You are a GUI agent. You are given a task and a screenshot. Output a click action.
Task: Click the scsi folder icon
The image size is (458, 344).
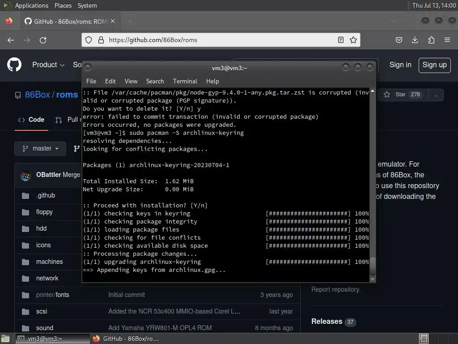click(x=25, y=312)
